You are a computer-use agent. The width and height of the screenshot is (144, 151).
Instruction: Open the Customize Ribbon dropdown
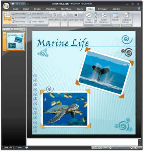pos(127,17)
